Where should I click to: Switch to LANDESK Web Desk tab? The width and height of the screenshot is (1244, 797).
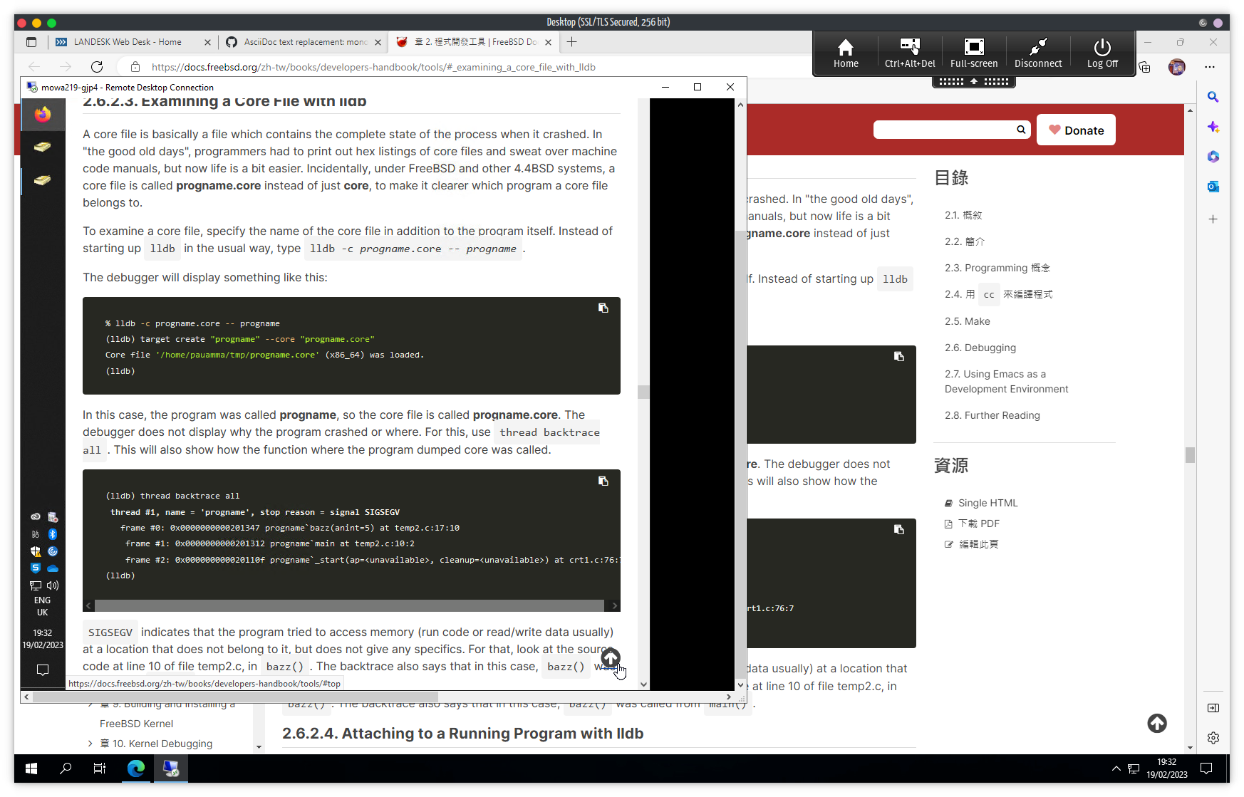128,42
